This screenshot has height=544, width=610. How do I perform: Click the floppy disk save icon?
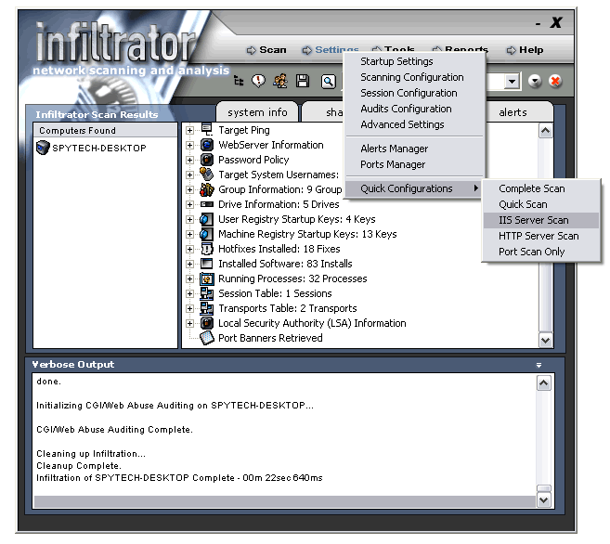(303, 81)
